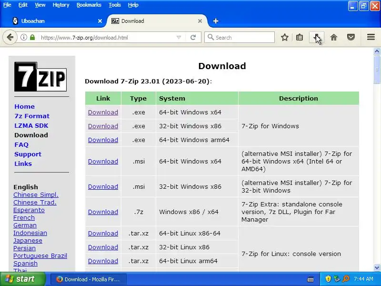Image resolution: width=381 pixels, height=286 pixels.
Task: Close the Uboachan tab
Action: click(100, 21)
